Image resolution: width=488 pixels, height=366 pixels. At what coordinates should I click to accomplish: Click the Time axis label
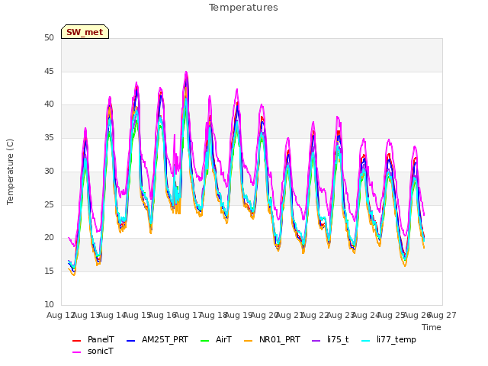click(x=432, y=327)
